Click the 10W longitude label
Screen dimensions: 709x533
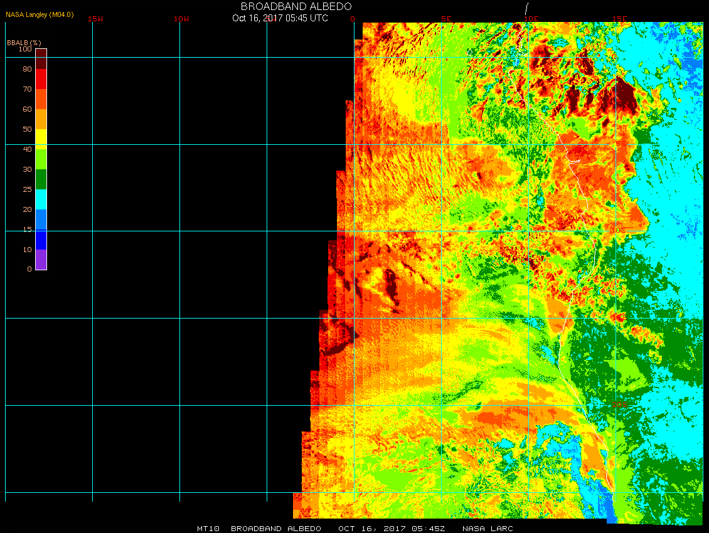(181, 19)
